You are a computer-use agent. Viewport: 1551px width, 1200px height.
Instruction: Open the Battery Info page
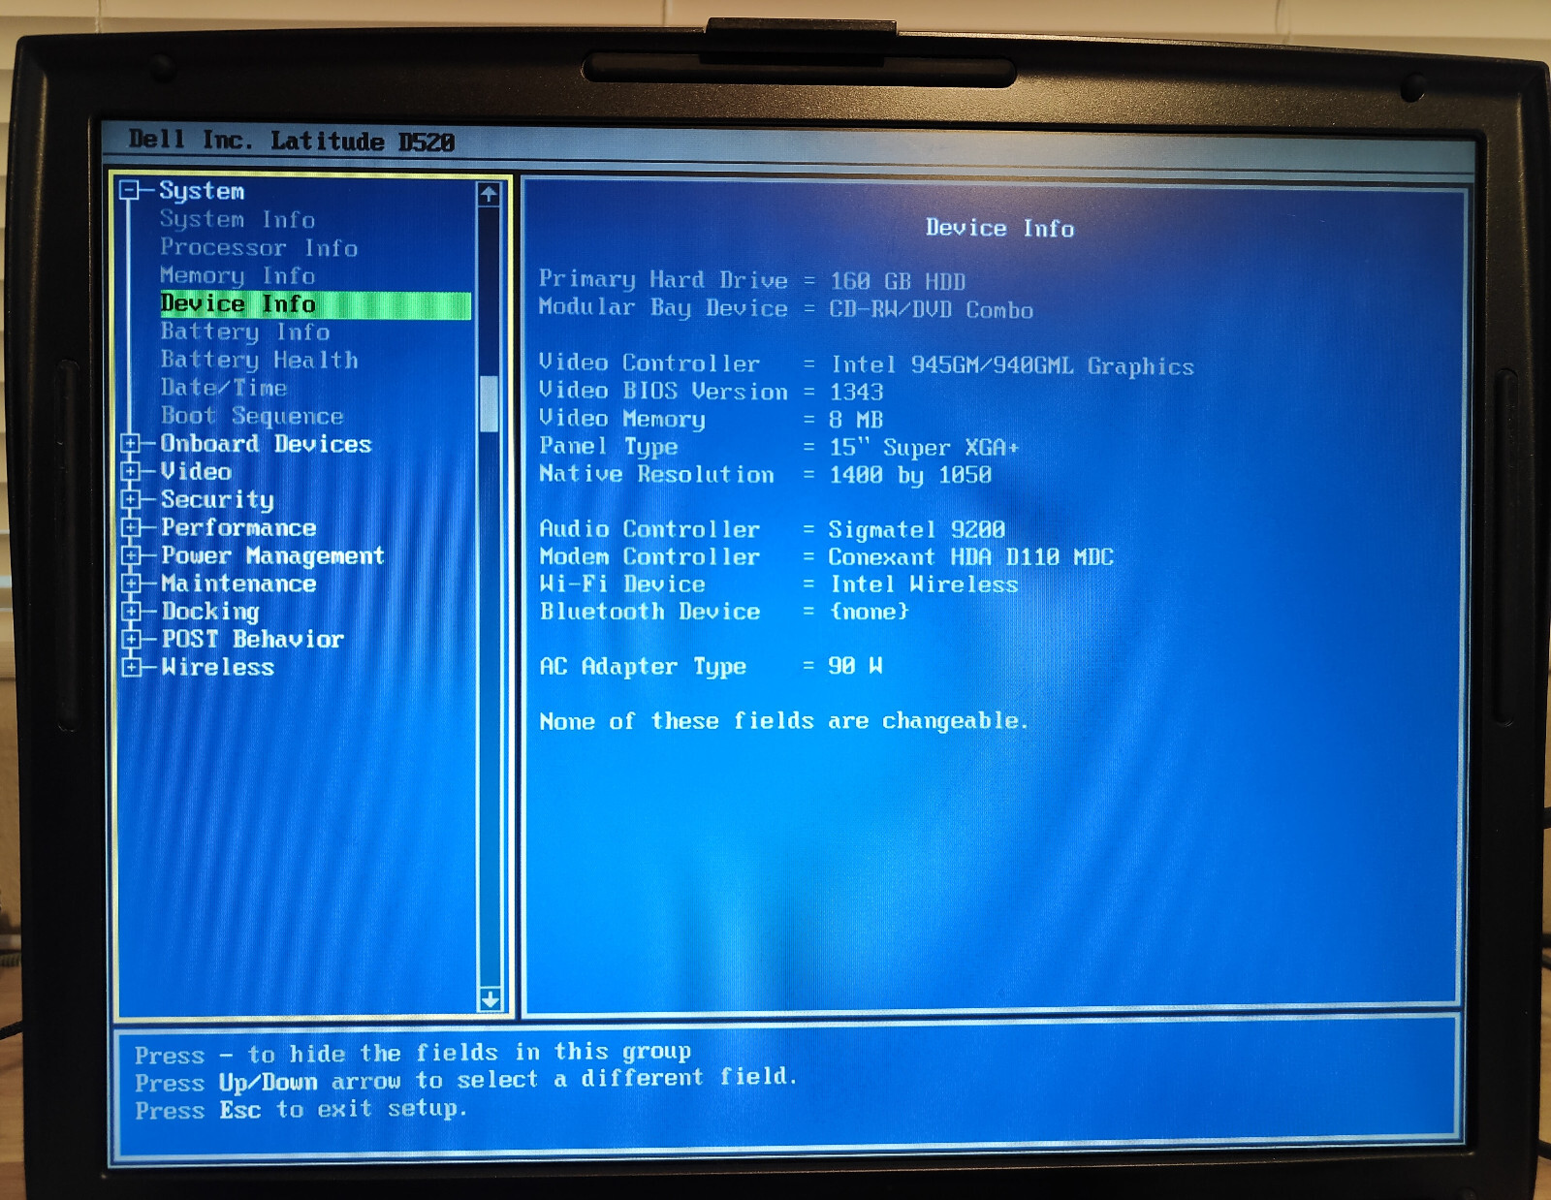(245, 332)
